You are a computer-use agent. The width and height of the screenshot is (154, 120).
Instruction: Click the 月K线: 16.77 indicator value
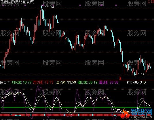coord(22,82)
